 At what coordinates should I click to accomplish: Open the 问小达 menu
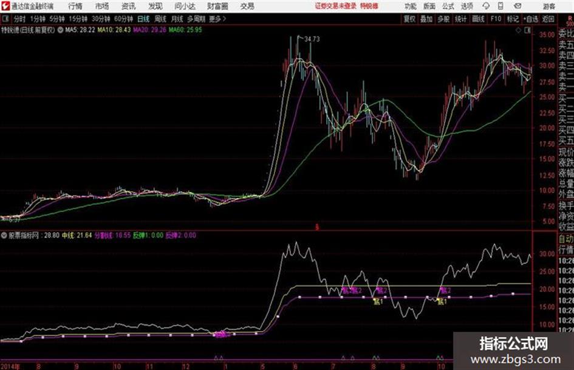pyautogui.click(x=185, y=6)
